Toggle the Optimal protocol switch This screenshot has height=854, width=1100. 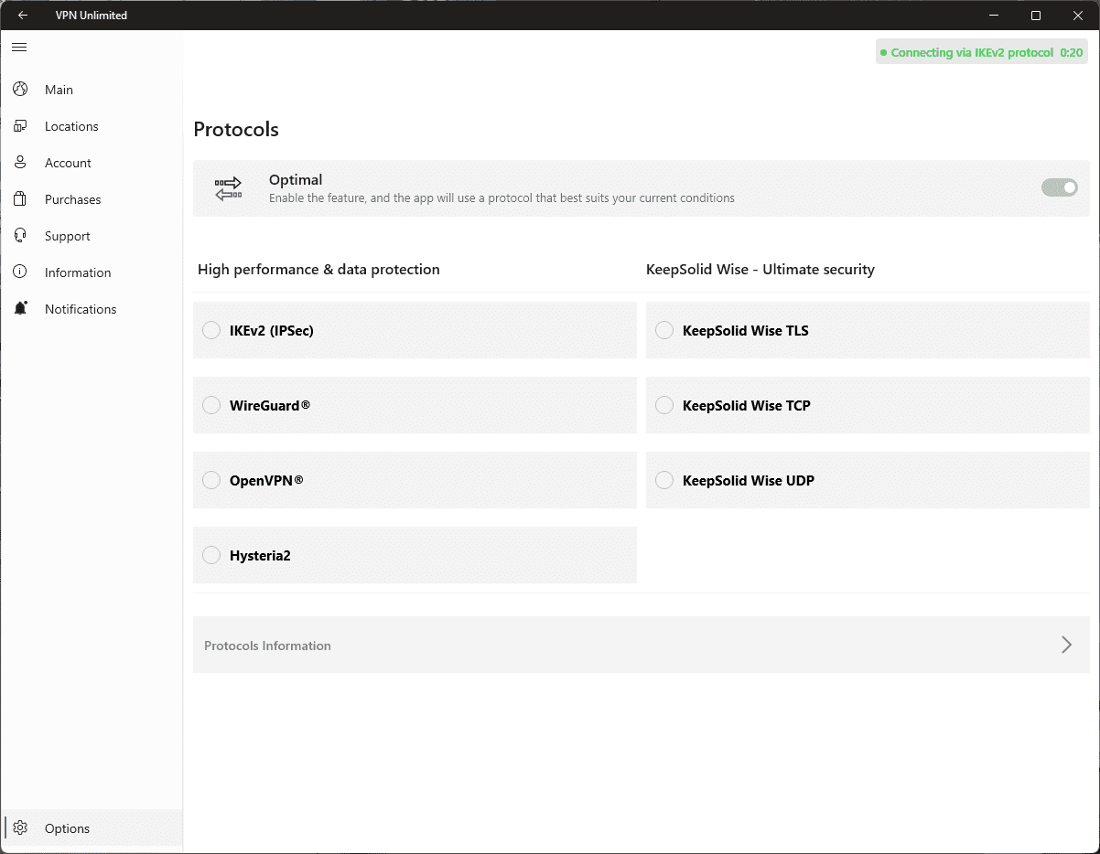[x=1059, y=187]
